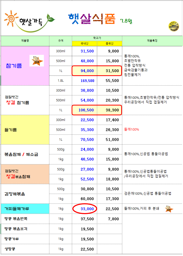Viewport: 183px width, 256px height.
Task: Select the 36,800 price cell
Action: click(x=85, y=91)
